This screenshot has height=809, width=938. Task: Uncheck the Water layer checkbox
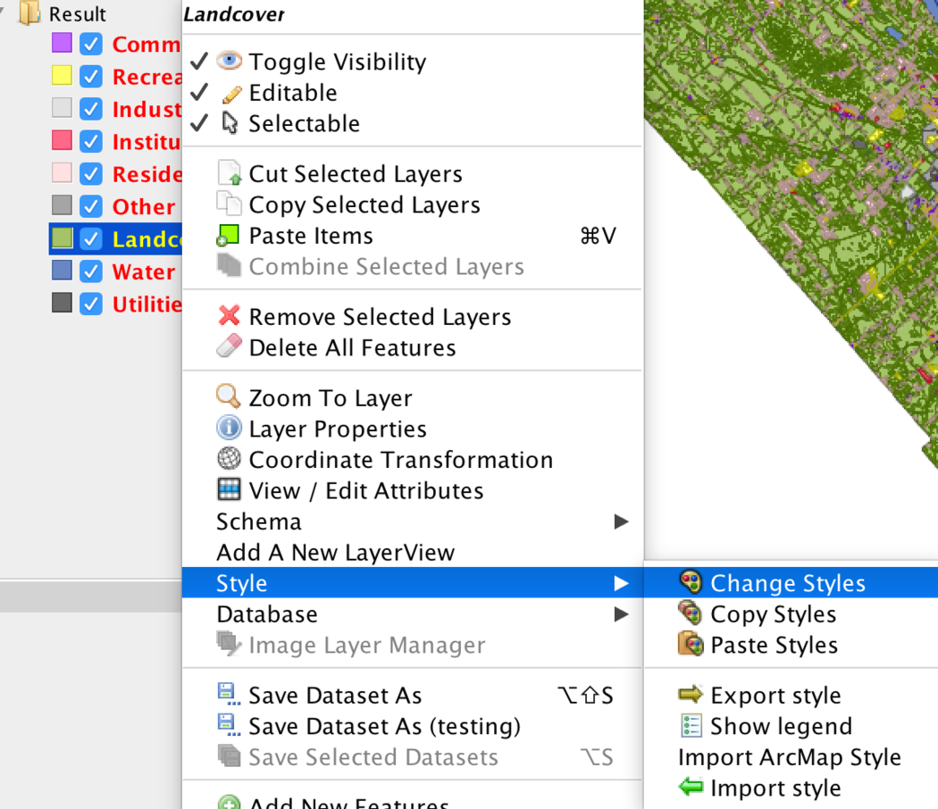[x=90, y=271]
